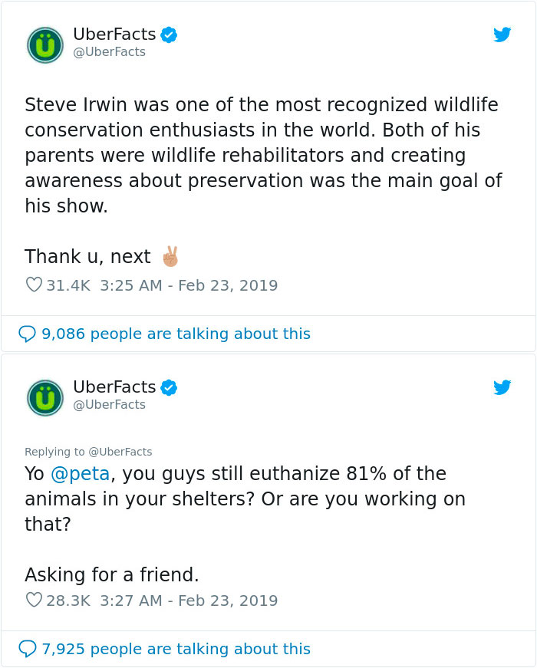
Task: Open the reply speech bubble under first tweet
Action: 29,334
